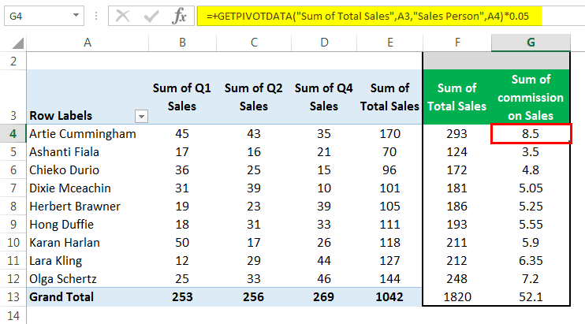Select row 4 header
This screenshot has height=324, width=585.
tap(13, 133)
